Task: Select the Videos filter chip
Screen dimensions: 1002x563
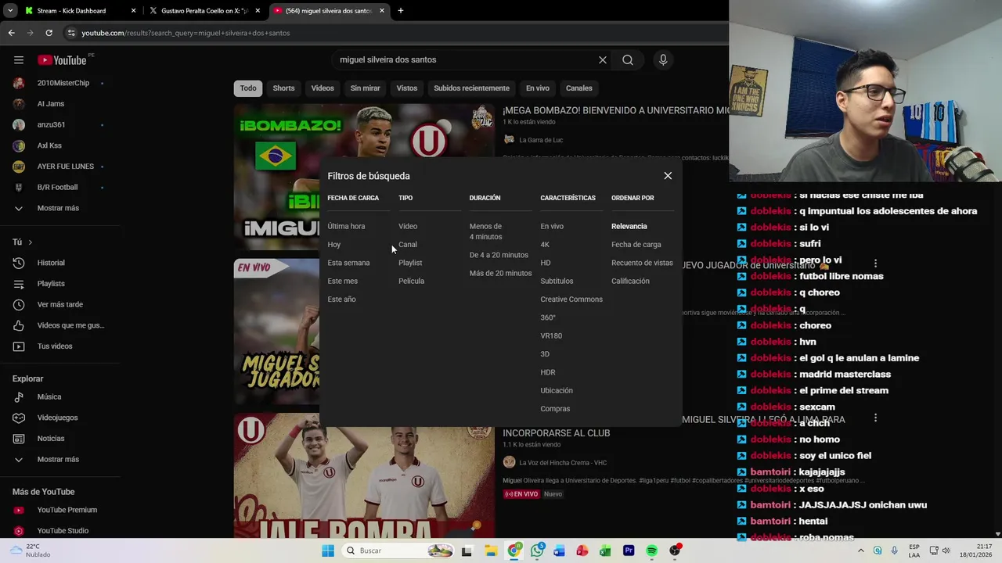Action: (323, 88)
